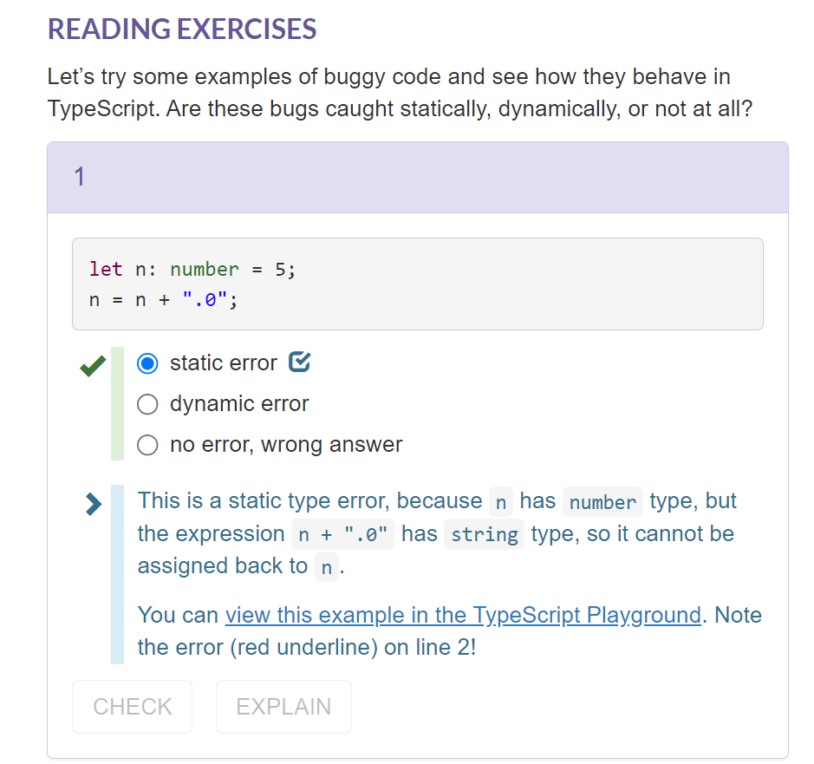Click the exercise number 1 label
This screenshot has width=814, height=764.
80,178
